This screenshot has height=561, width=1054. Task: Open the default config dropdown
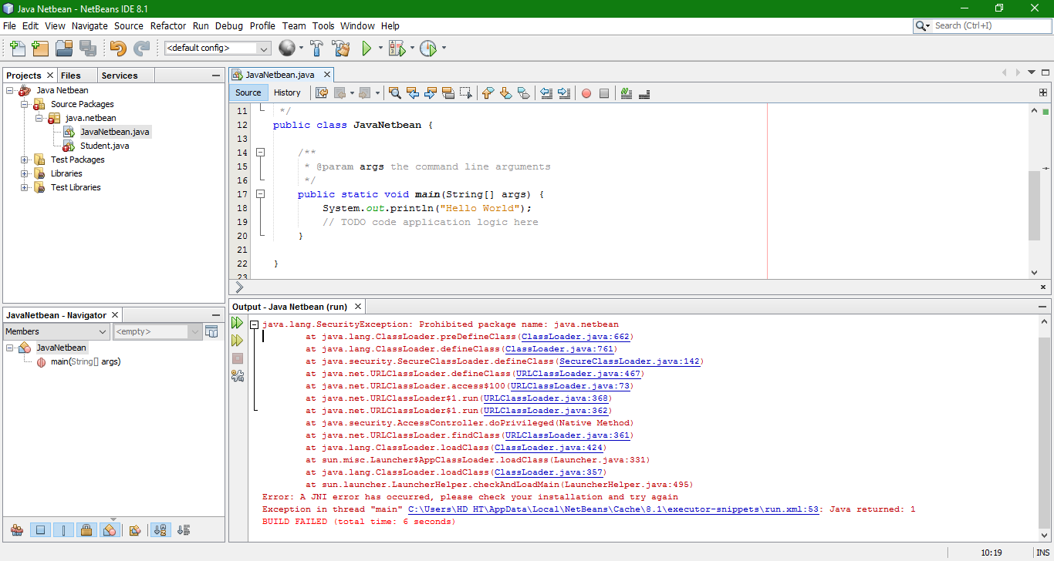click(x=217, y=49)
